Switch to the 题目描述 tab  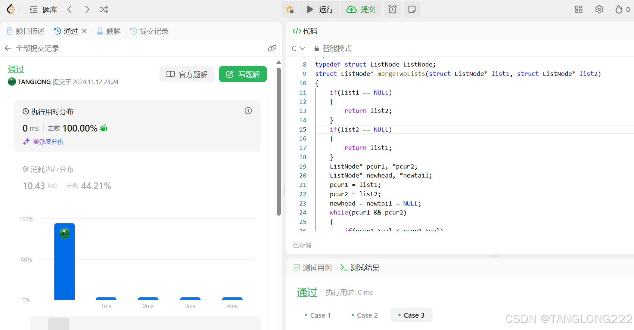pos(26,31)
